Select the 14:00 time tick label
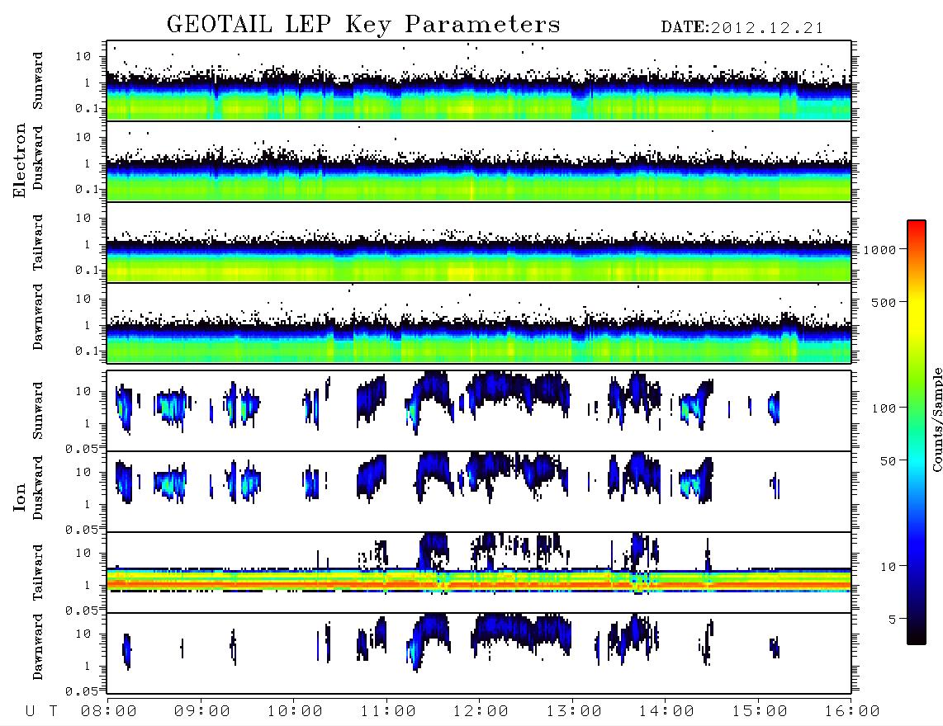943x726 pixels. [666, 711]
